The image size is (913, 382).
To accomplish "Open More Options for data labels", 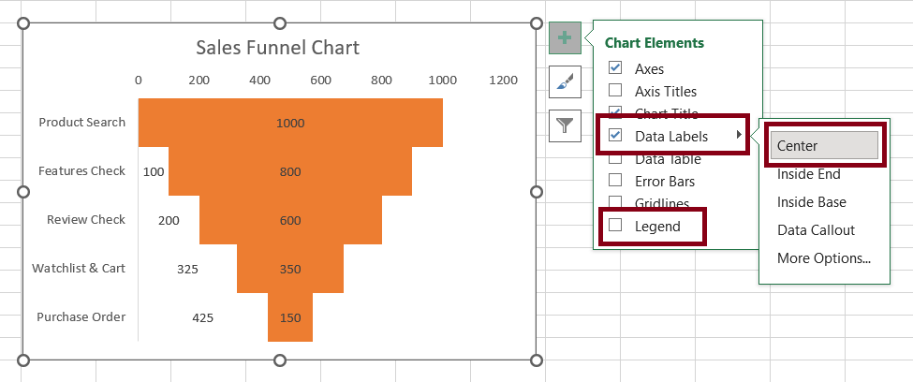I will click(823, 257).
